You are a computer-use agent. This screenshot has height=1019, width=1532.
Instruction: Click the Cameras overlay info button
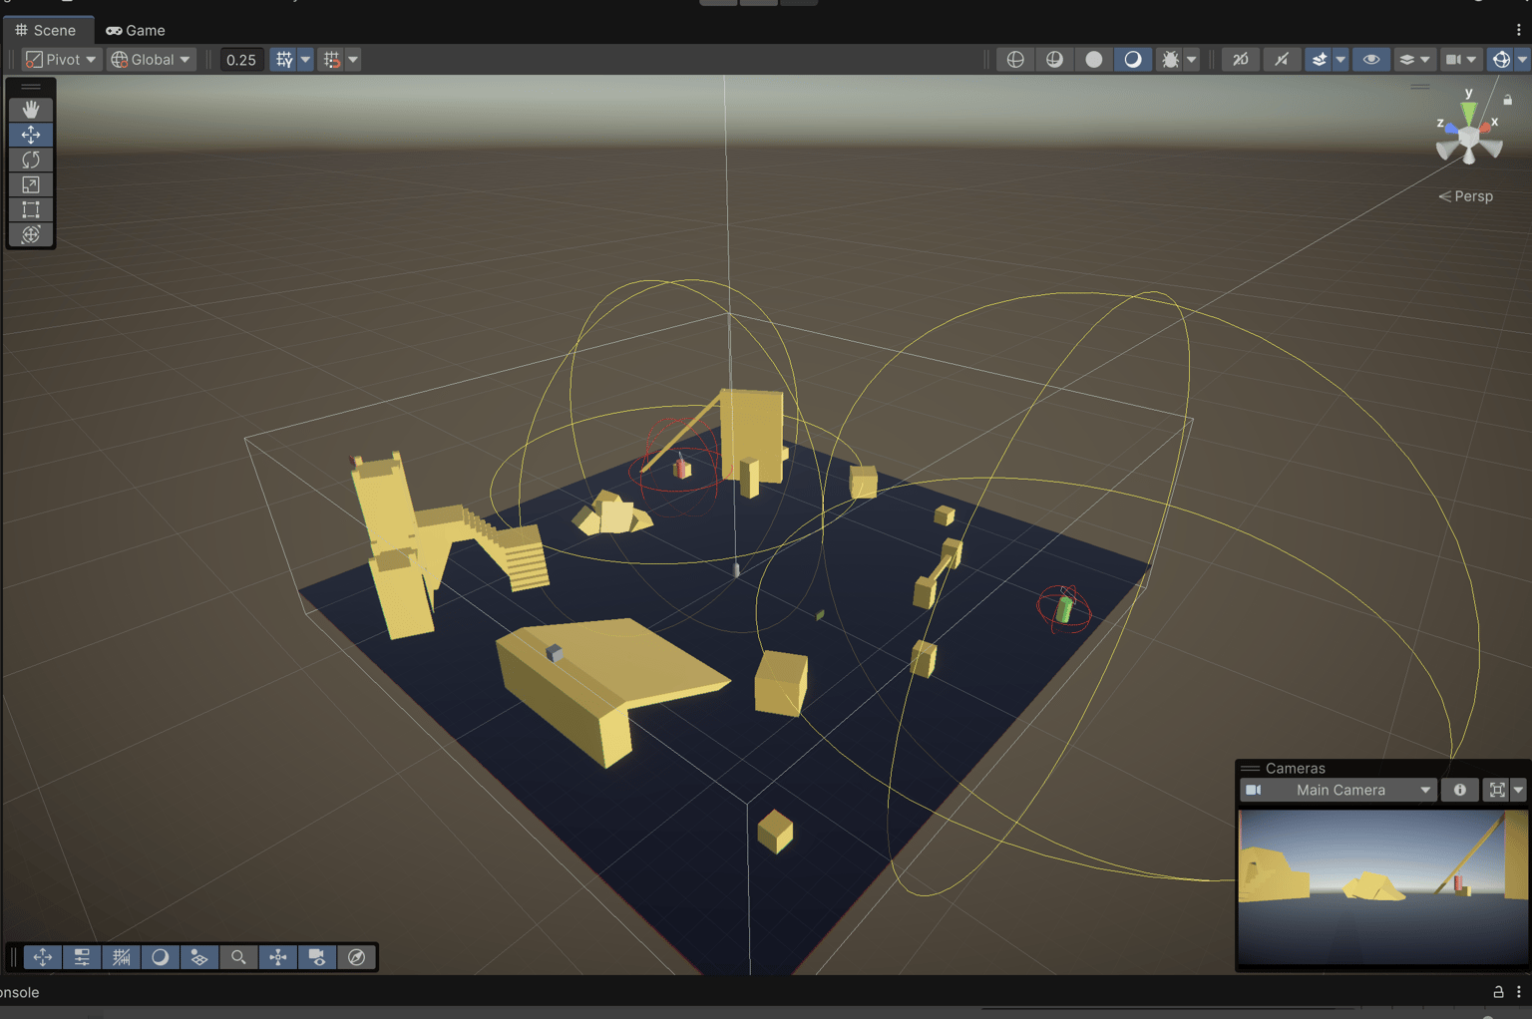pyautogui.click(x=1460, y=791)
